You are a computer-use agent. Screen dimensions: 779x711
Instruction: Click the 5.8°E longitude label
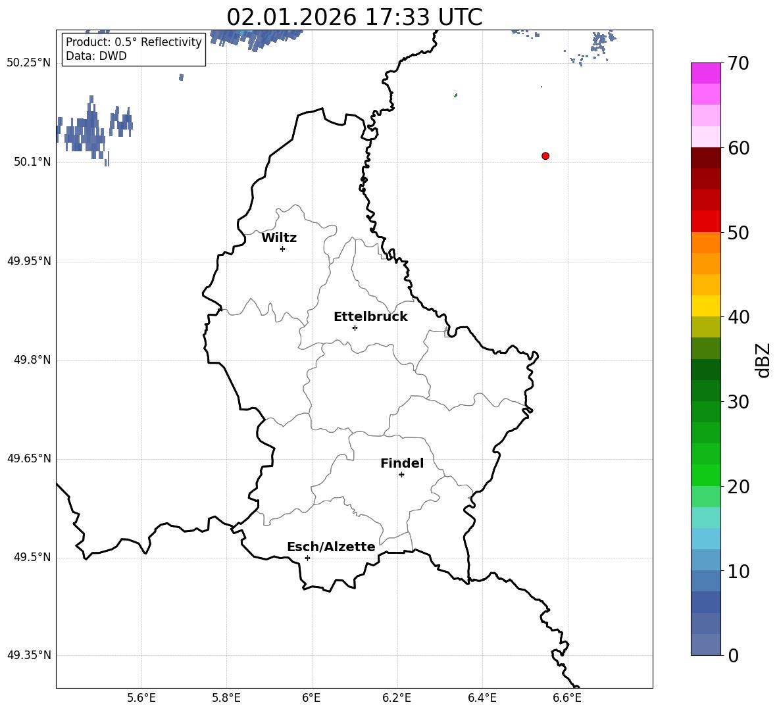pos(226,698)
